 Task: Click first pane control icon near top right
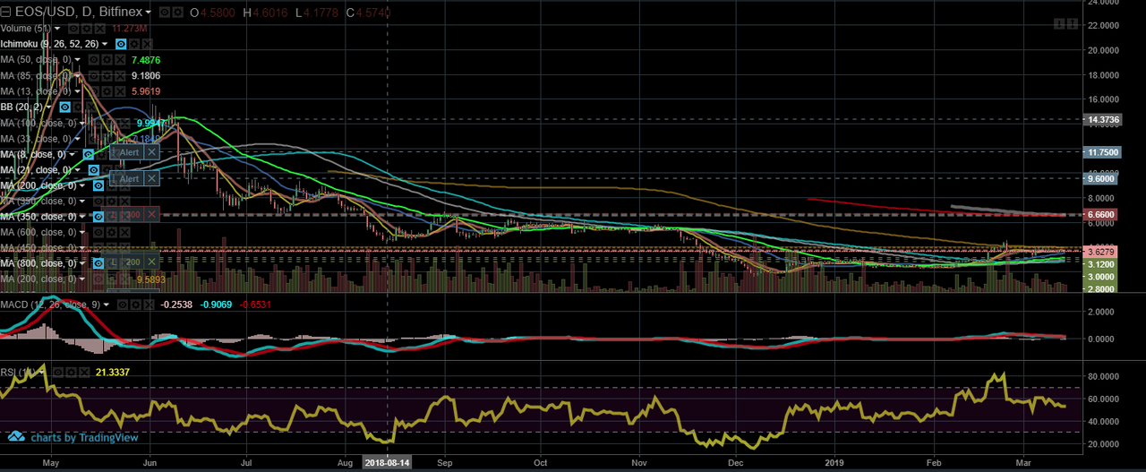coord(1059,24)
